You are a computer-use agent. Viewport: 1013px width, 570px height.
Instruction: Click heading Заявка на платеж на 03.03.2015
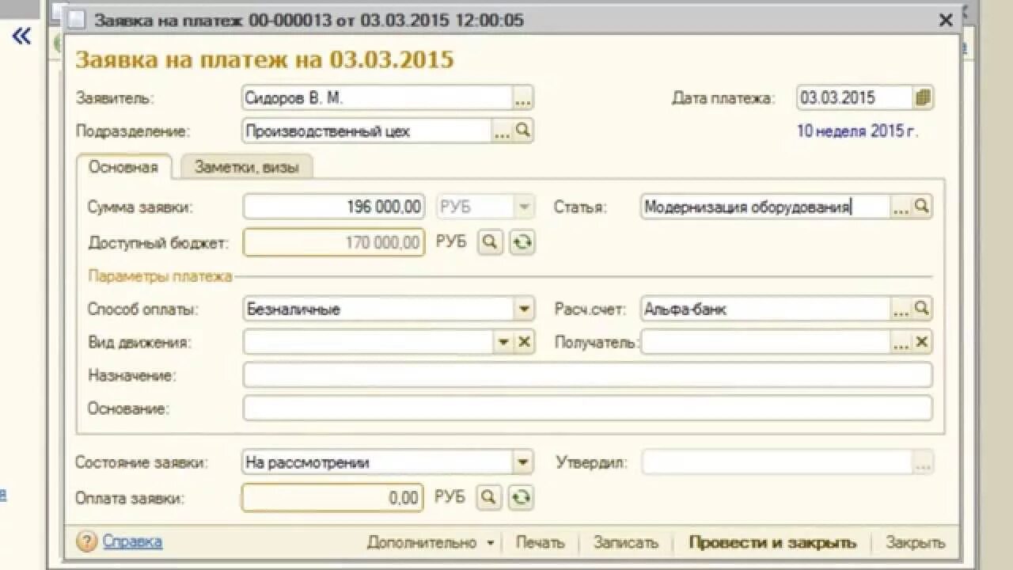pos(264,60)
